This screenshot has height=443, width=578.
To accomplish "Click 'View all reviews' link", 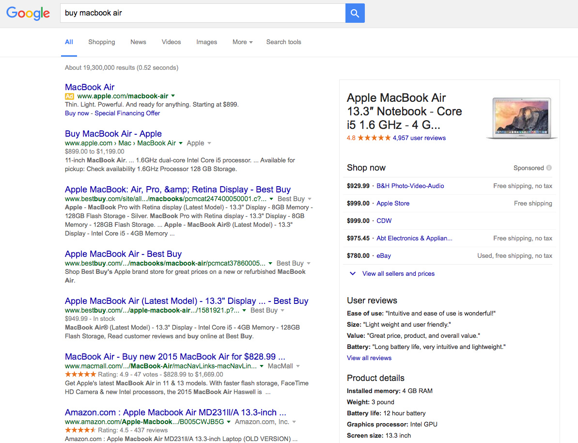I will pyautogui.click(x=369, y=358).
